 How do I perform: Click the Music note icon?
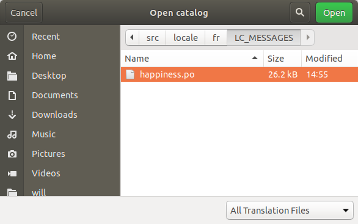[x=12, y=134]
